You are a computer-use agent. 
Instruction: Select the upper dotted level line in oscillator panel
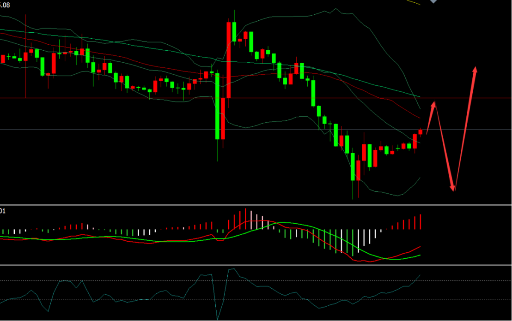[256, 280]
